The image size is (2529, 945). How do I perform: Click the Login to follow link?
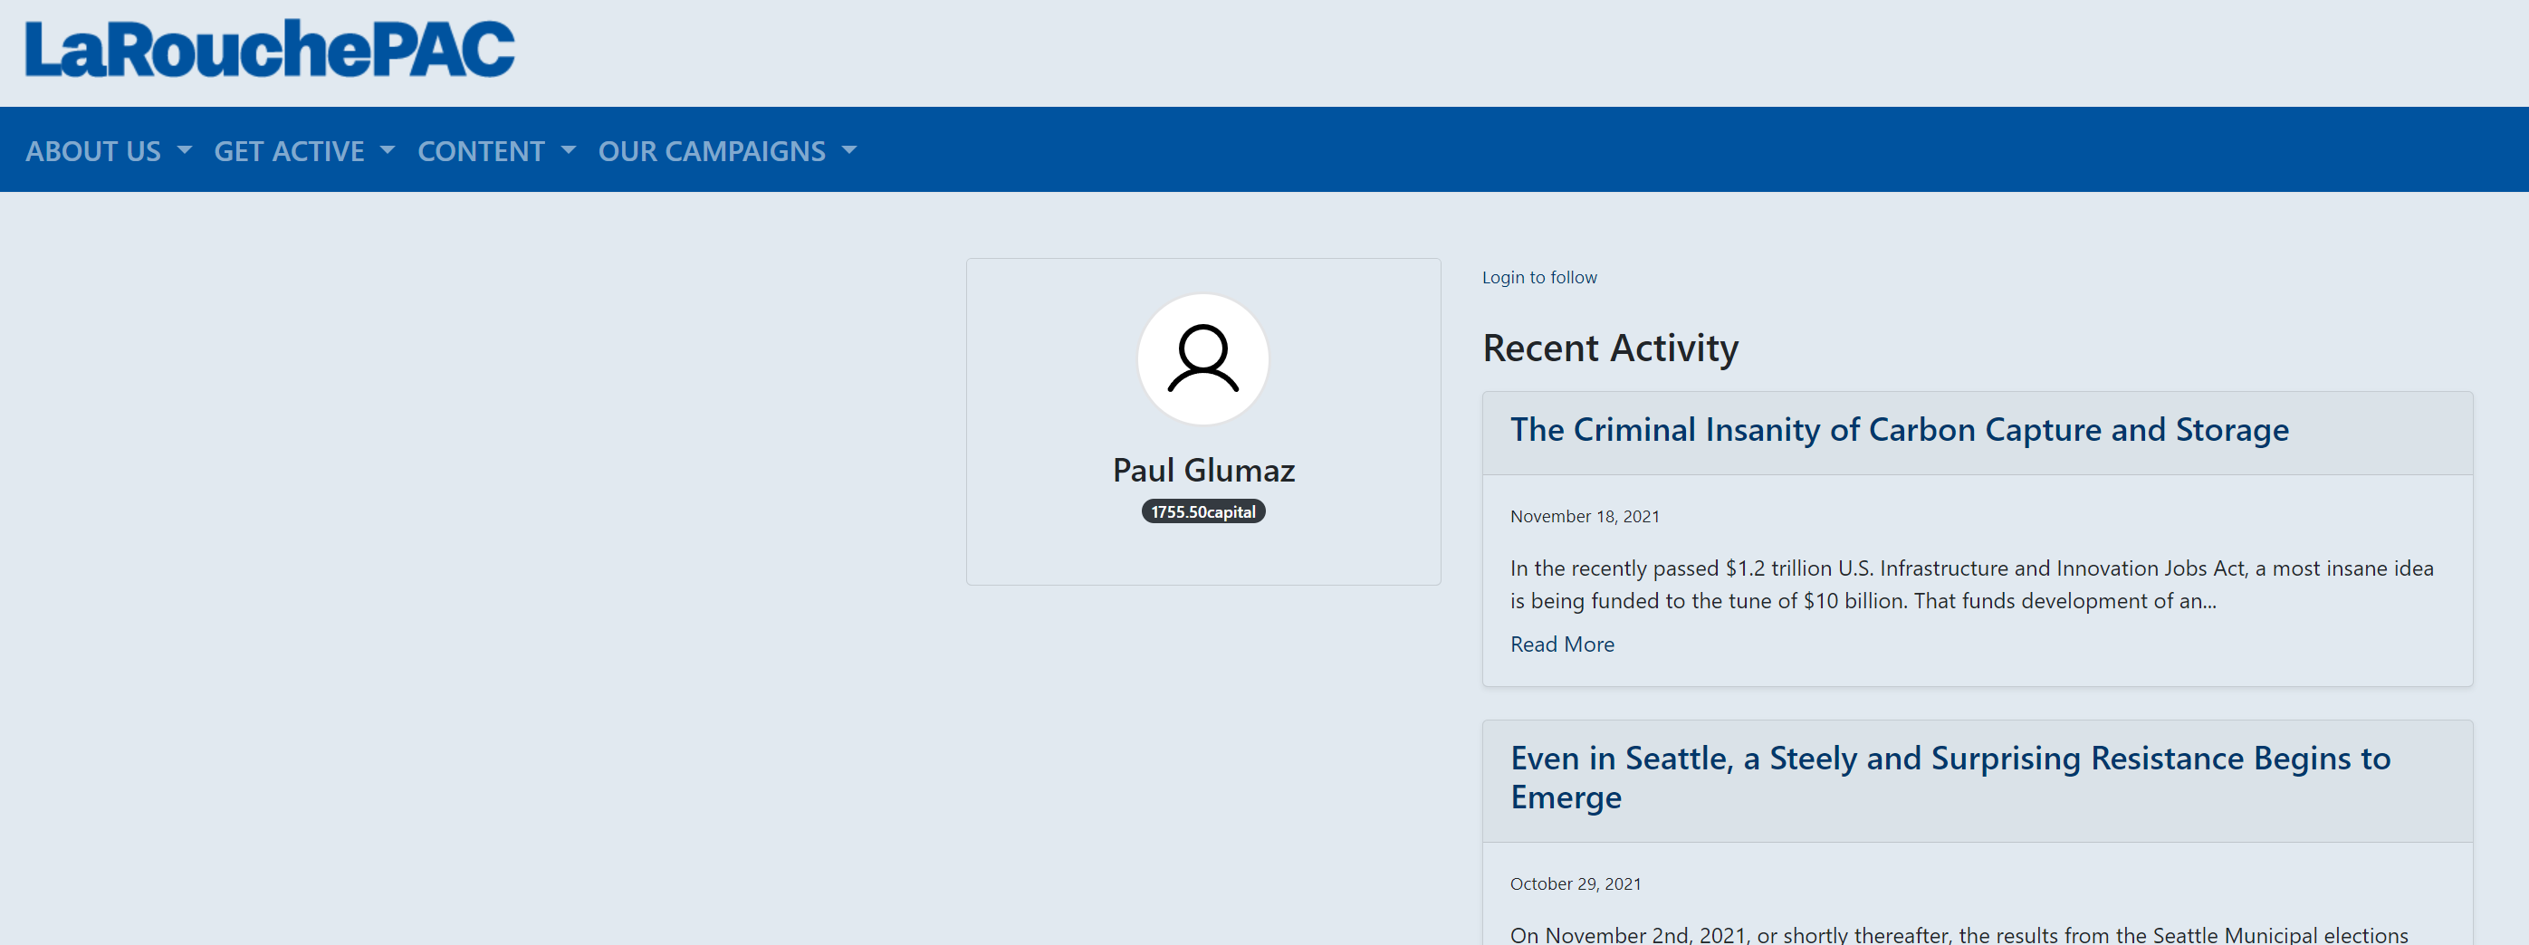click(1539, 278)
